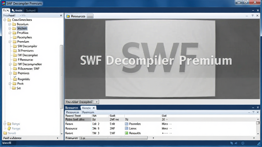This screenshot has height=147, width=262.
Task: Expand the IW Decompnekbr folder node
Action: click(10, 64)
